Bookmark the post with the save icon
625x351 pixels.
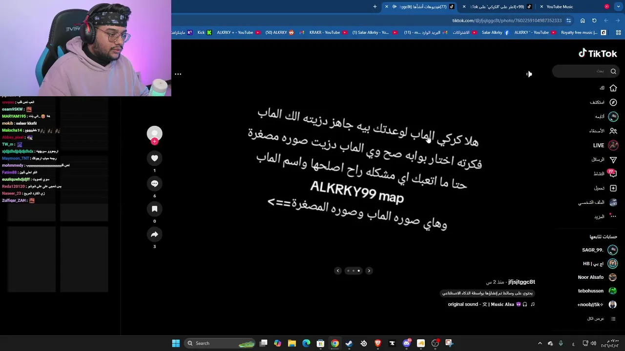coord(154,209)
